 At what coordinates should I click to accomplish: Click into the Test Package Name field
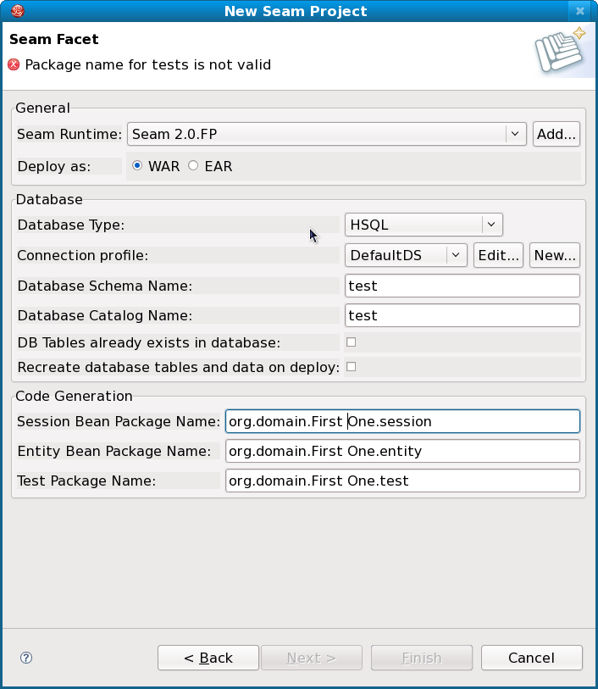(402, 481)
